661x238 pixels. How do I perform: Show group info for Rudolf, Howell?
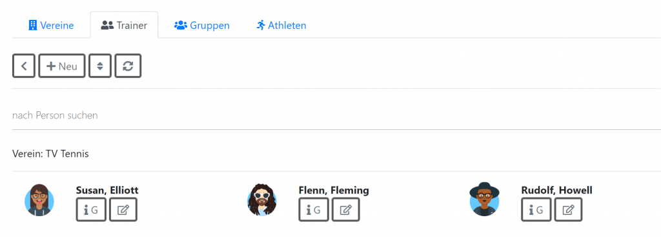(536, 210)
